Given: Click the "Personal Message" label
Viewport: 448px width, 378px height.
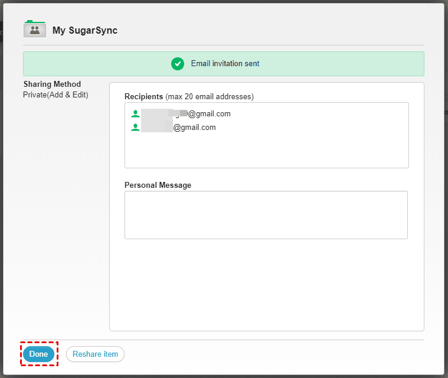Looking at the screenshot, I should [x=158, y=185].
